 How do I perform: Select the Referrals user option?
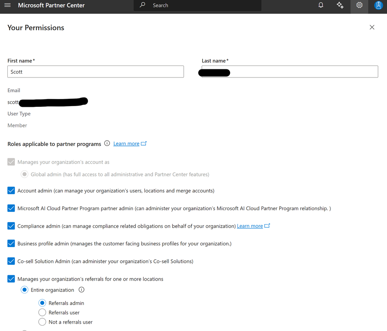click(x=42, y=312)
